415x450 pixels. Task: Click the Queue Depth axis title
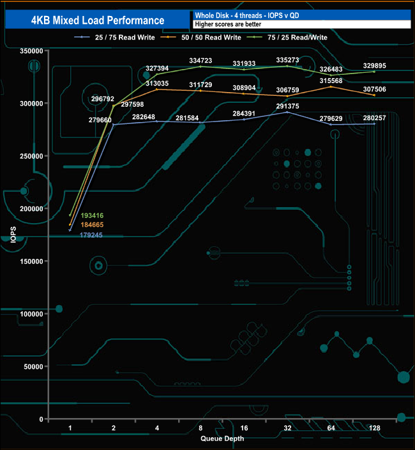pos(222,438)
